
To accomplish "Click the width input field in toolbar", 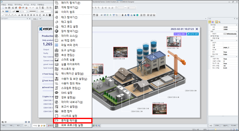I will [121, 7].
